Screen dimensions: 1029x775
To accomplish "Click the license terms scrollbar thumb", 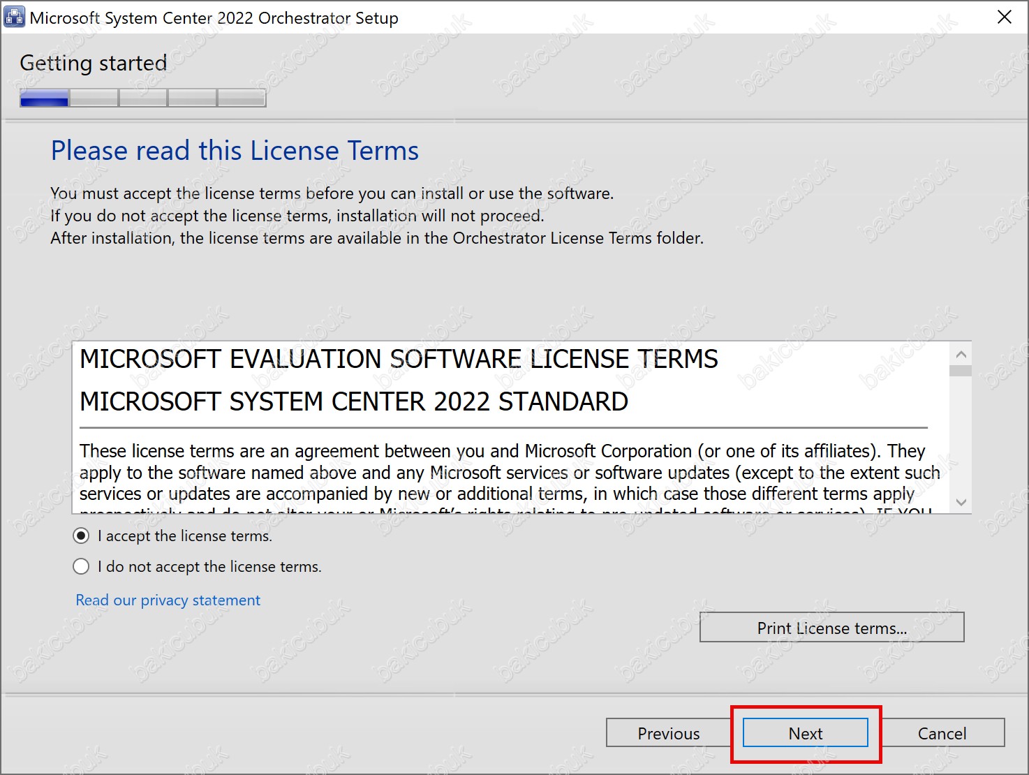I will (x=961, y=371).
